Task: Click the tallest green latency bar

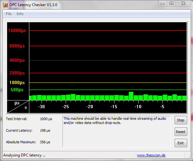Action: point(131,96)
